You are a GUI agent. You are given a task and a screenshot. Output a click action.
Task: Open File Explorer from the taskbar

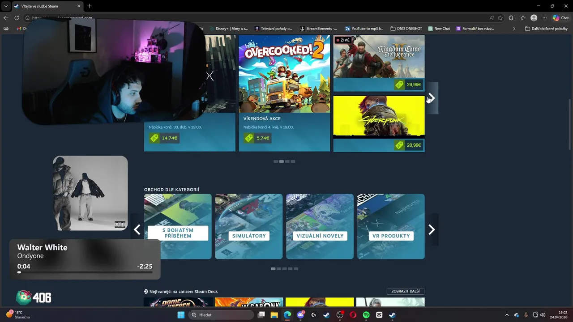tap(274, 315)
